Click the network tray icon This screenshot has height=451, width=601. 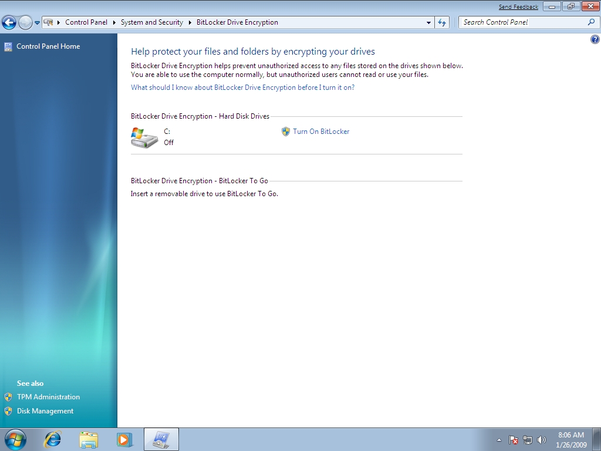click(528, 440)
